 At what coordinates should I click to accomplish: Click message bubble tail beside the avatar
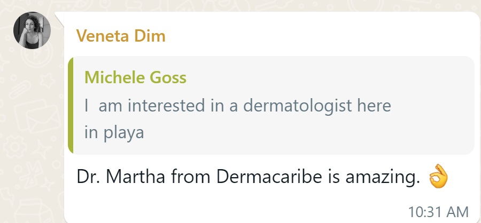(x=60, y=17)
